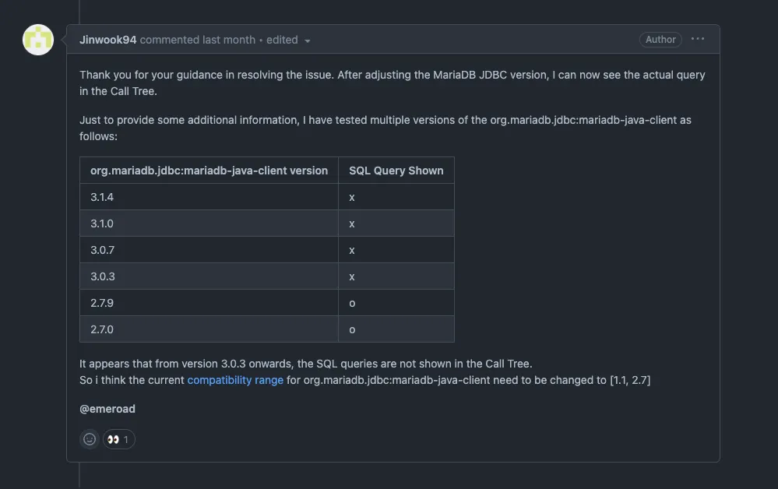This screenshot has height=489, width=778.
Task: Open the compatibility range link
Action: pos(235,380)
